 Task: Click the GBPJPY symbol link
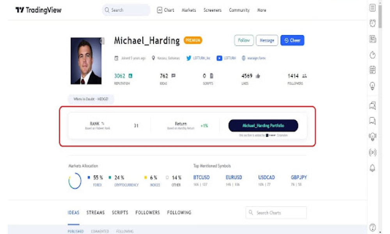coord(299,177)
